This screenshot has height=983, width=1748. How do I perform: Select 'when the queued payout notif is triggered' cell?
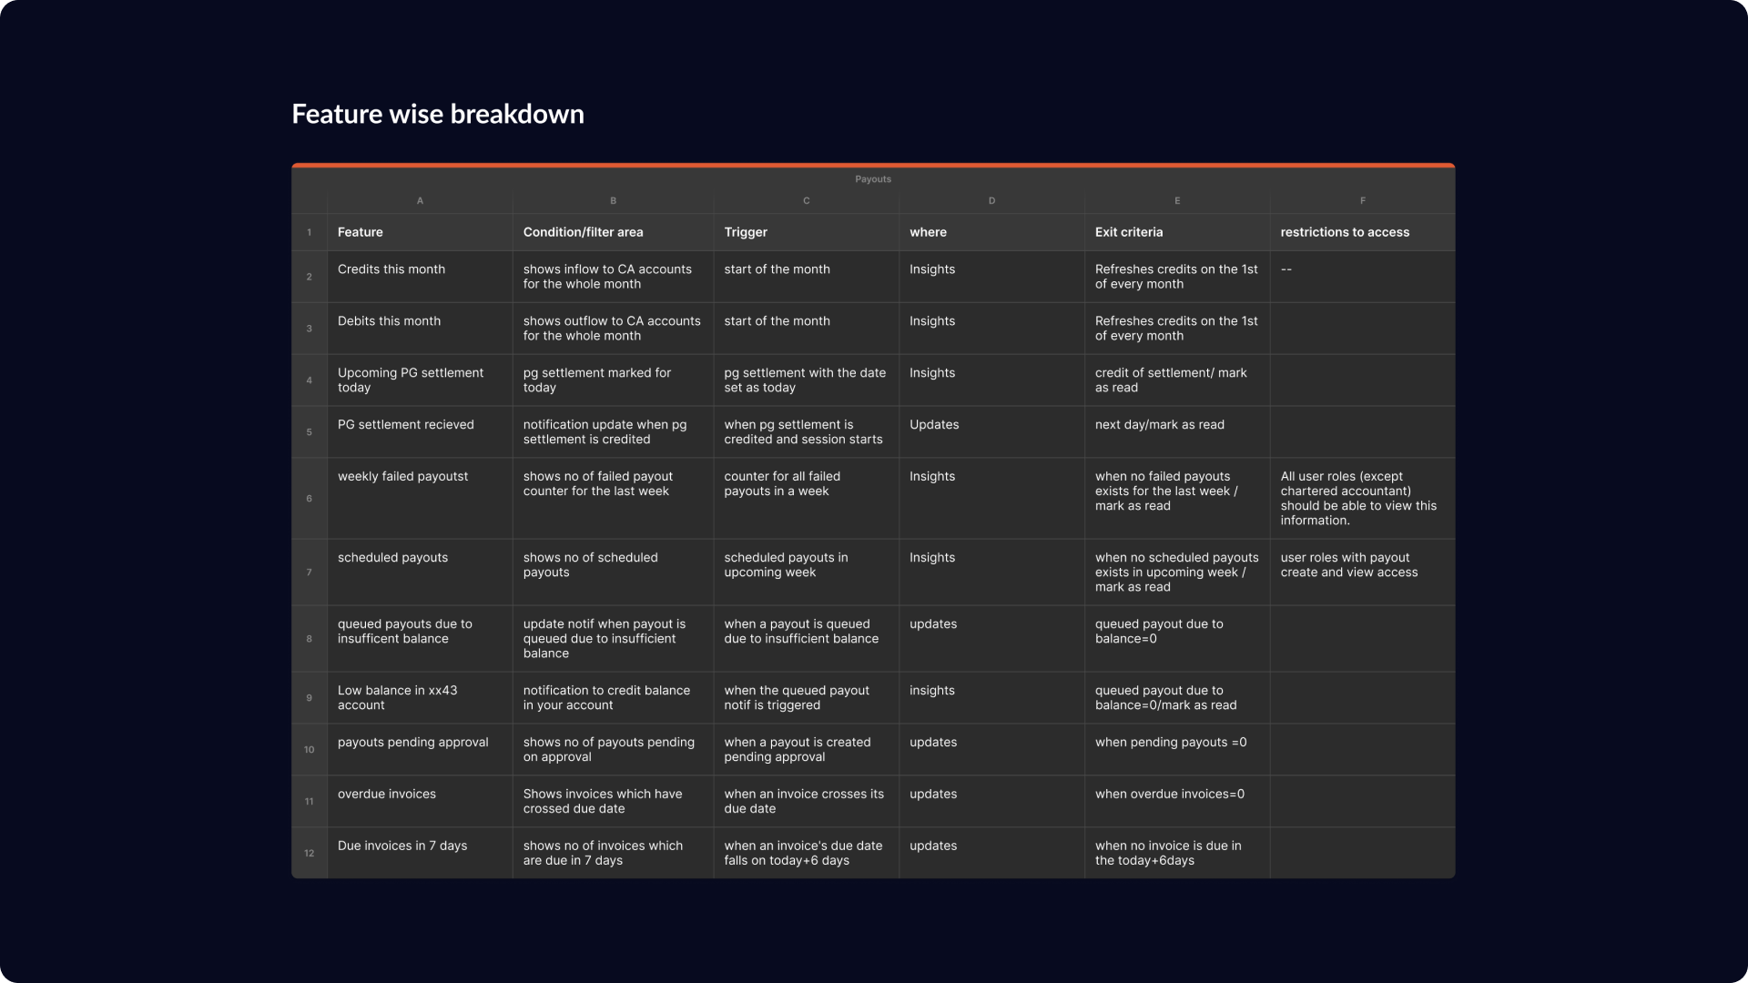pos(806,698)
